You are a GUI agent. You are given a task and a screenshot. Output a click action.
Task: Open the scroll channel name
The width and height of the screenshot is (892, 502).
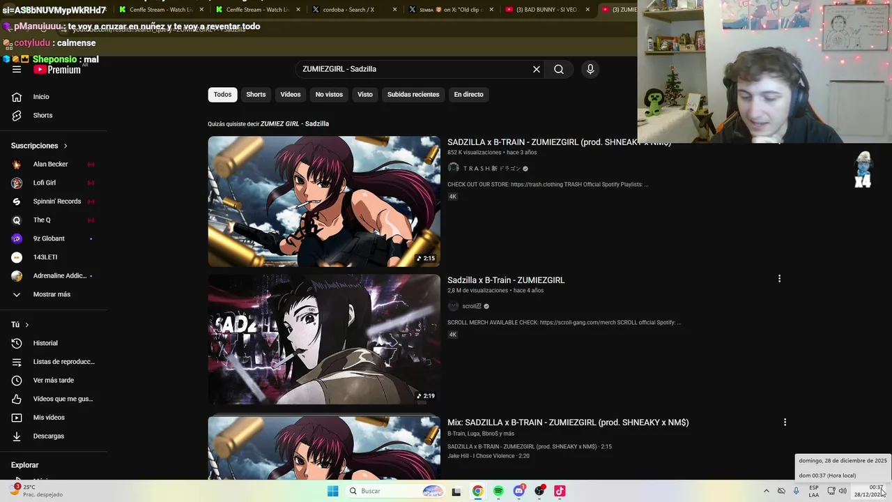click(472, 306)
